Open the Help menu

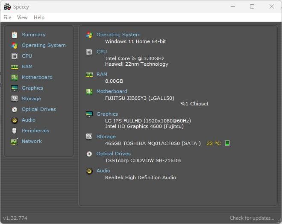click(x=39, y=17)
